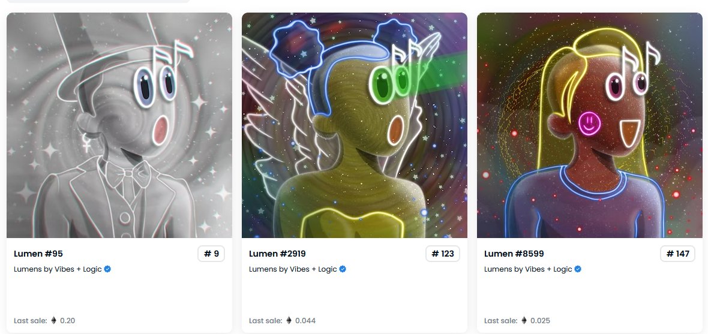The image size is (708, 334).
Task: Open Lumens by Vibes + Logic under Lumen #2919
Action: (x=293, y=269)
